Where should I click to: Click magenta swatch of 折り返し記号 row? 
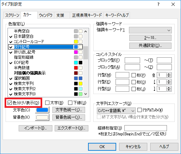coord(76,52)
